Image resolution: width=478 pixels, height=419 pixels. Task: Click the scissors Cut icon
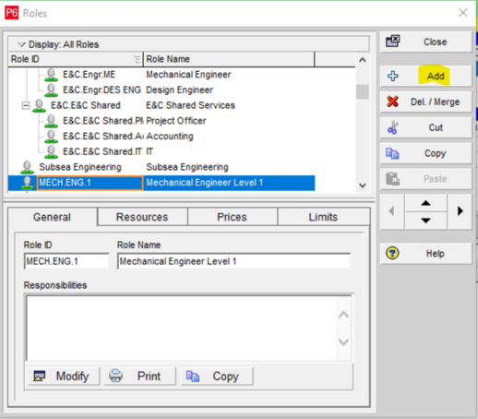point(392,127)
